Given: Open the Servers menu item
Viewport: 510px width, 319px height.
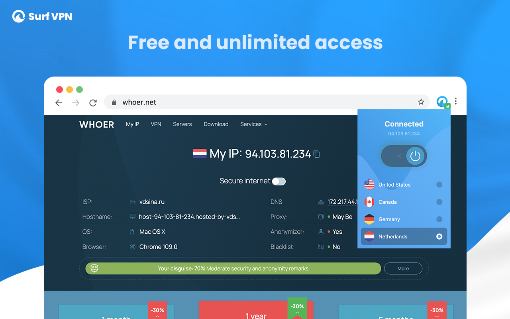Looking at the screenshot, I should pyautogui.click(x=182, y=124).
